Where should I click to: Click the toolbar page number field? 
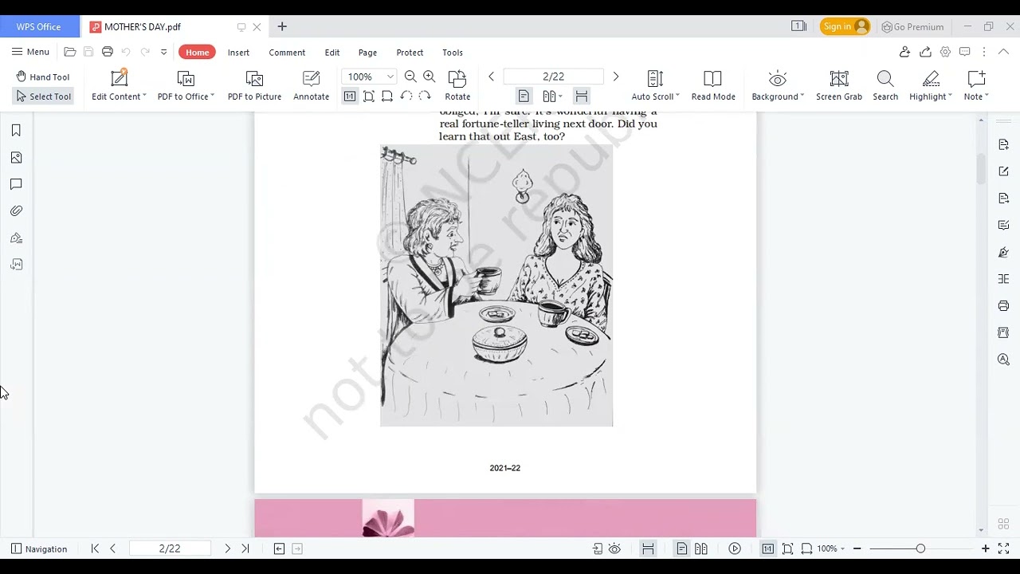click(x=553, y=77)
